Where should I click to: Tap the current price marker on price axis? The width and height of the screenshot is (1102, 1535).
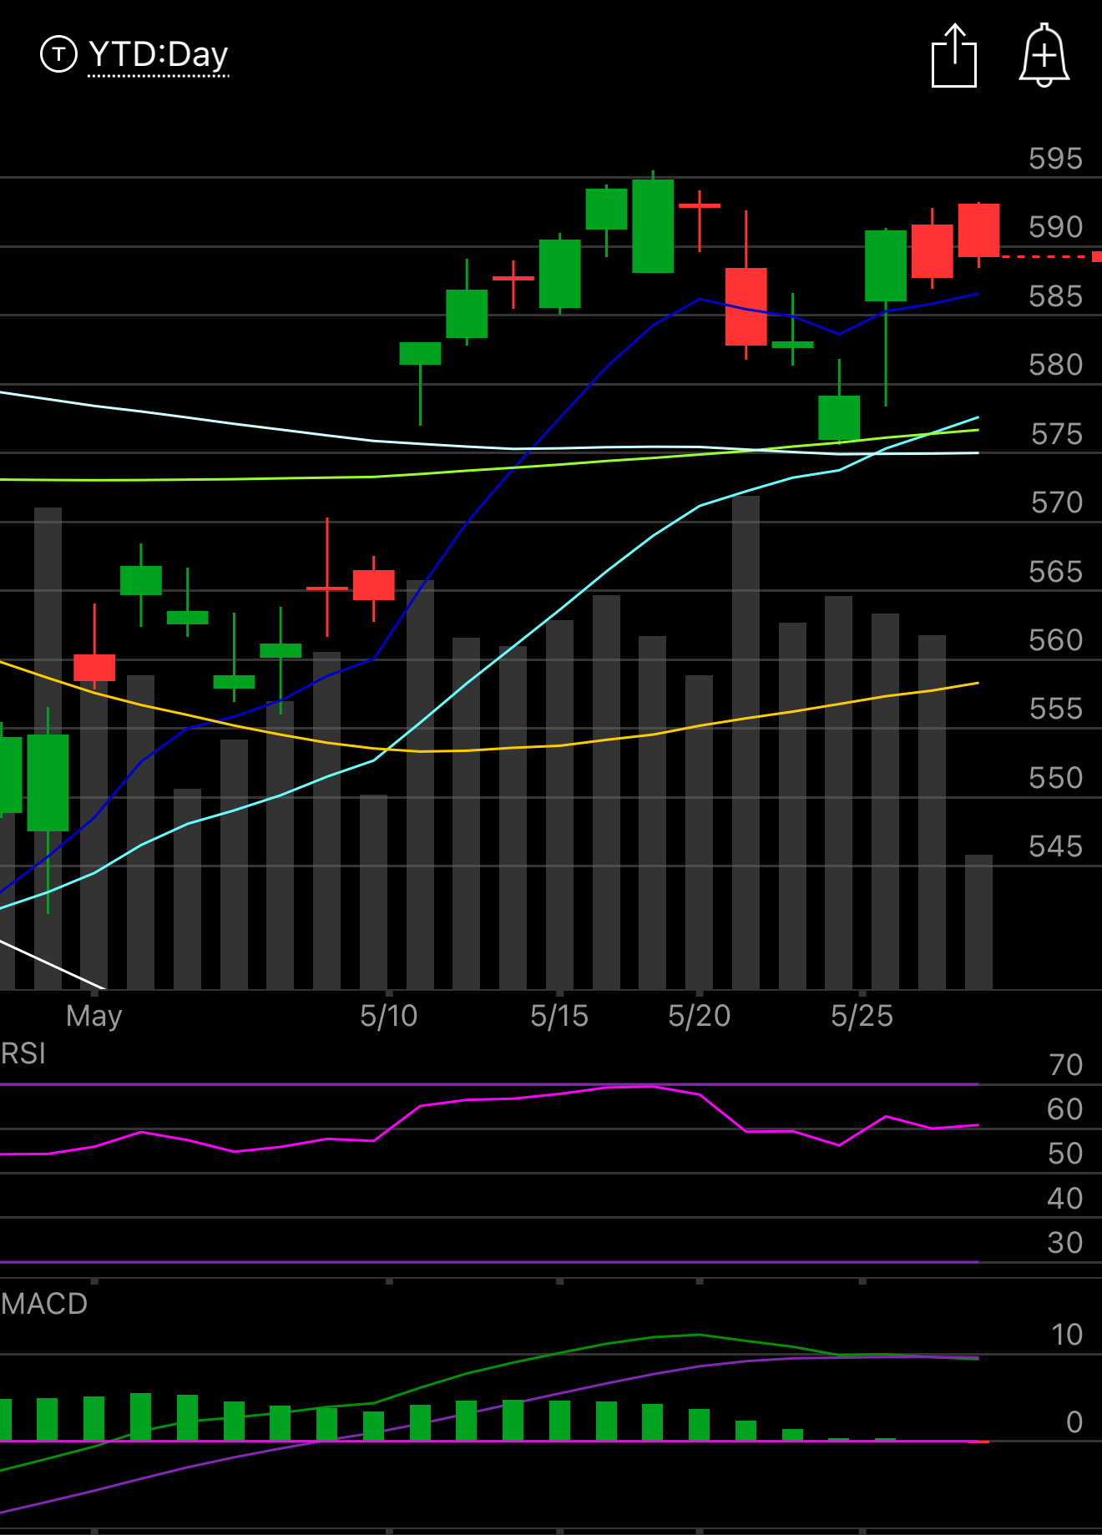click(1096, 257)
